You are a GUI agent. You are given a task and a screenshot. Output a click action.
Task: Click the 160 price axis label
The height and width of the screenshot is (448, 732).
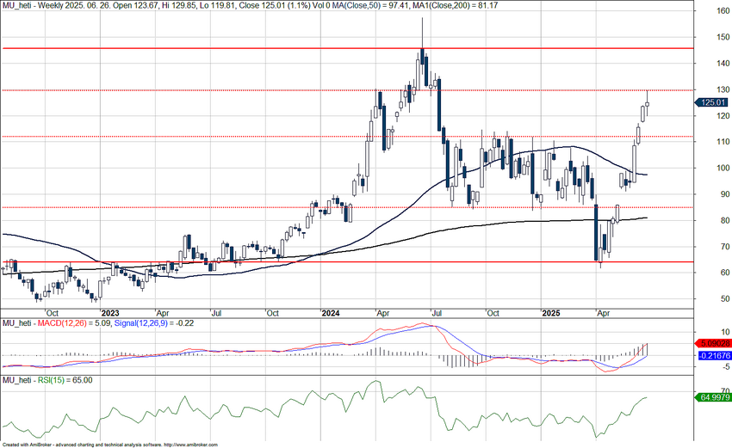tap(723, 10)
